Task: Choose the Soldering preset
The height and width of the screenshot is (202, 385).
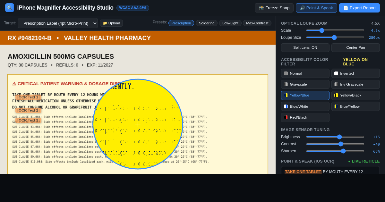Action: (207, 23)
